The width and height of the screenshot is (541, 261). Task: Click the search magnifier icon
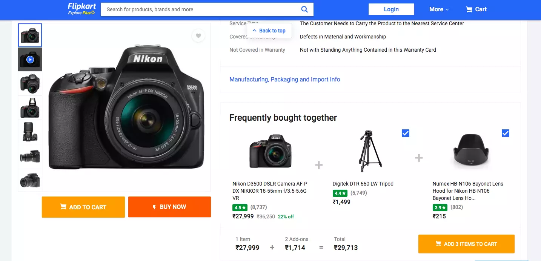304,9
